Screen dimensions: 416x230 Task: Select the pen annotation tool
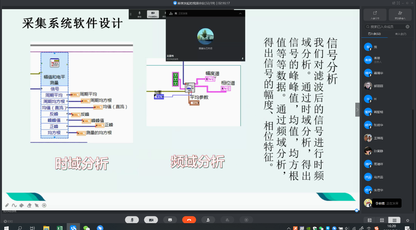tap(7, 205)
